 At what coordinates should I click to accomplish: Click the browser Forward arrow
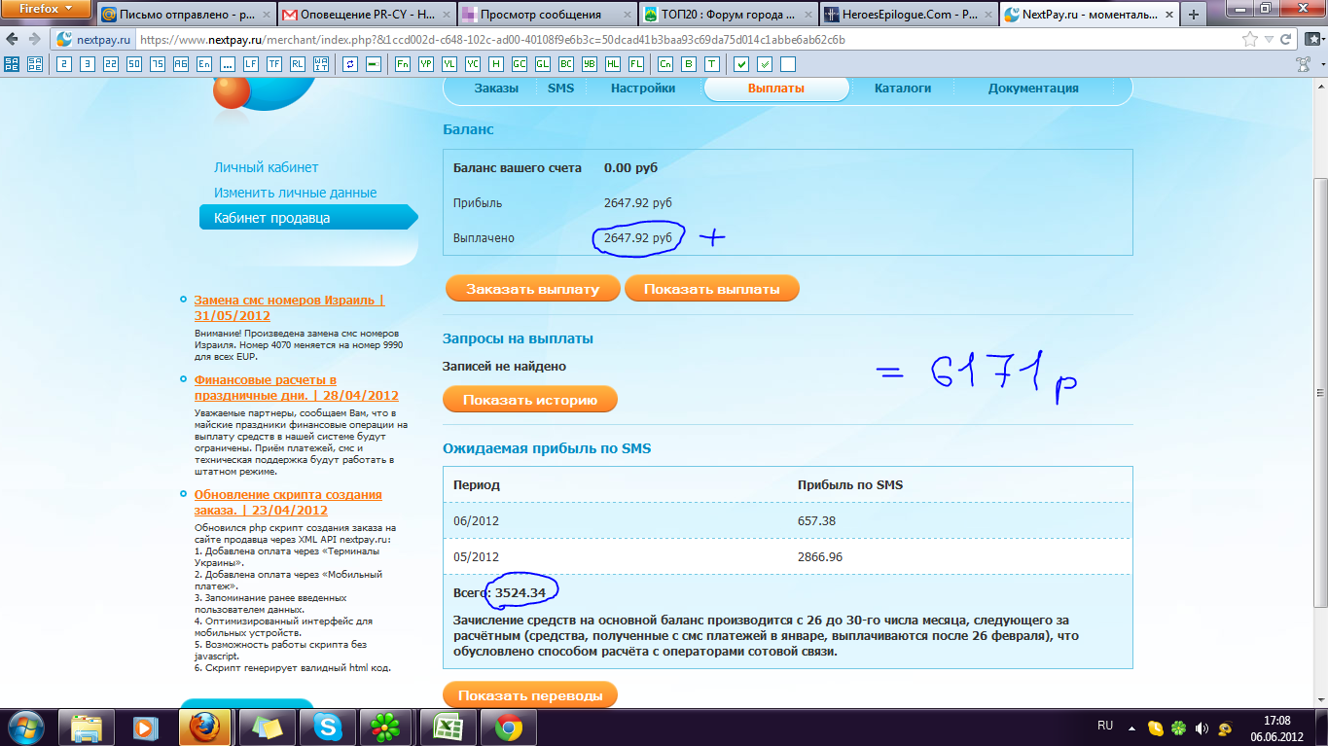point(33,40)
